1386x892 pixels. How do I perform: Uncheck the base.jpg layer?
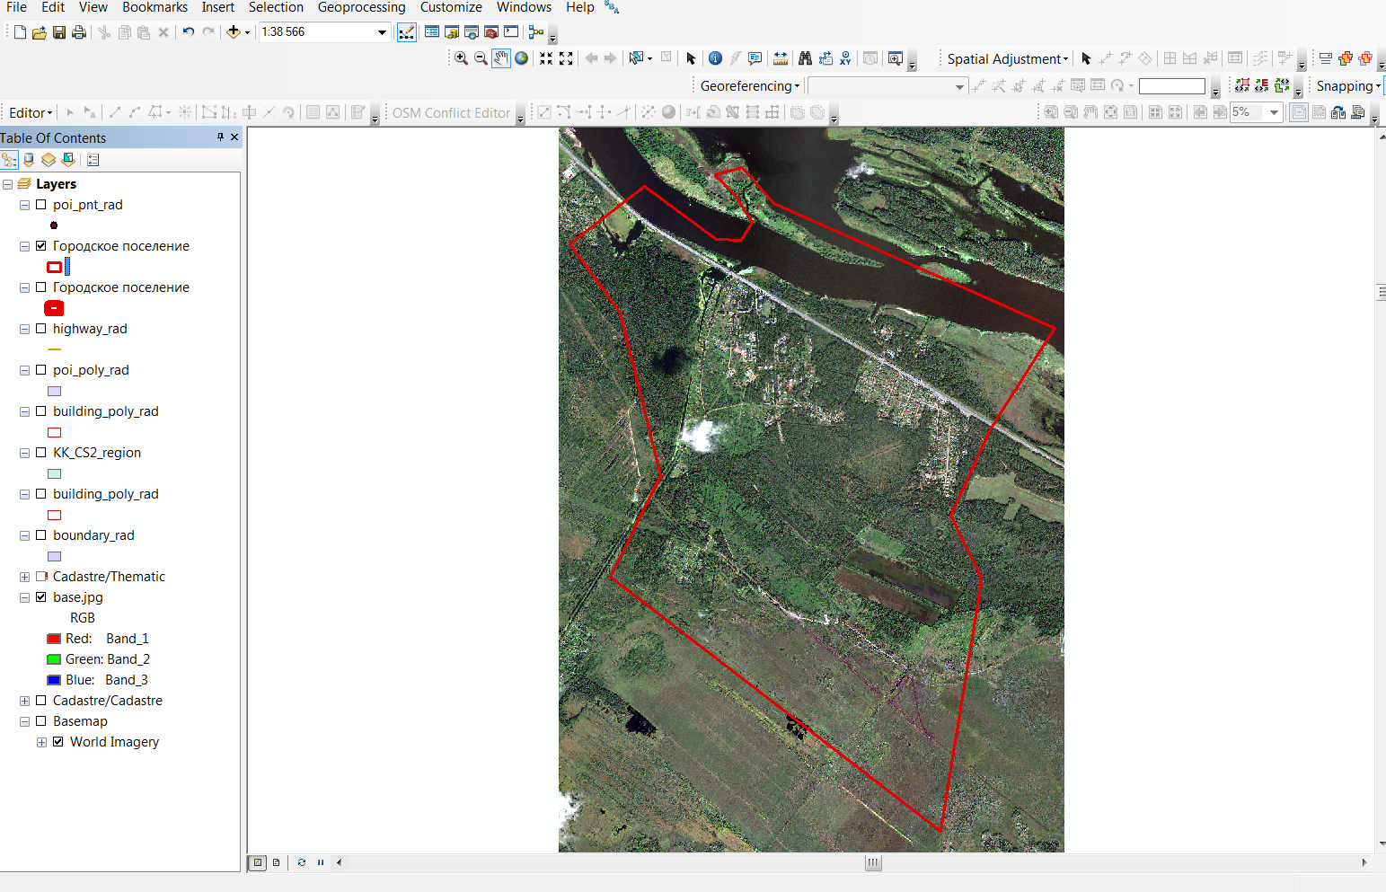coord(41,597)
